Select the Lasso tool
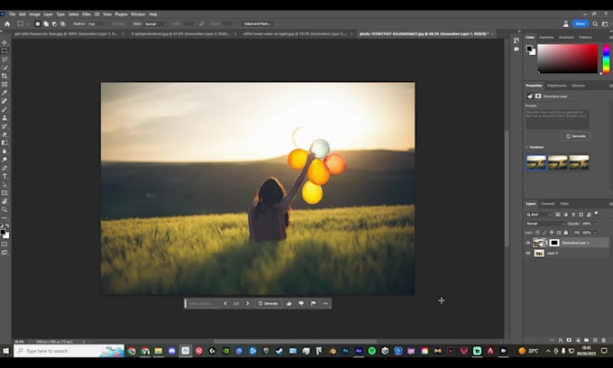Viewport: 613px width, 368px height. click(5, 60)
